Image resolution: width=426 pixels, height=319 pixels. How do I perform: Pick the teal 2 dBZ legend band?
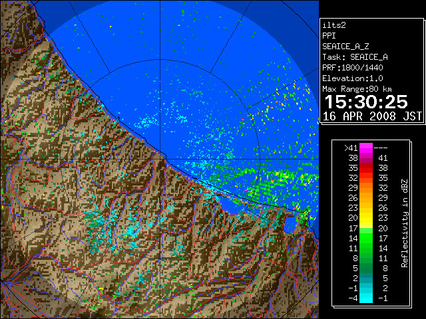[366, 278]
